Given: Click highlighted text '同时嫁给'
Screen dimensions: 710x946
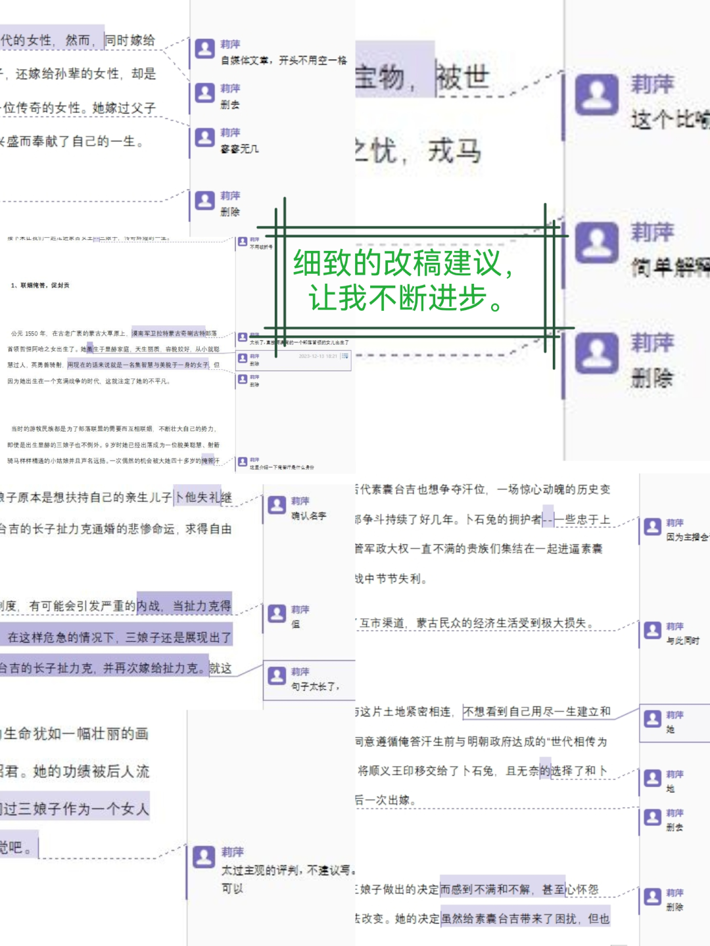Looking at the screenshot, I should pyautogui.click(x=130, y=40).
